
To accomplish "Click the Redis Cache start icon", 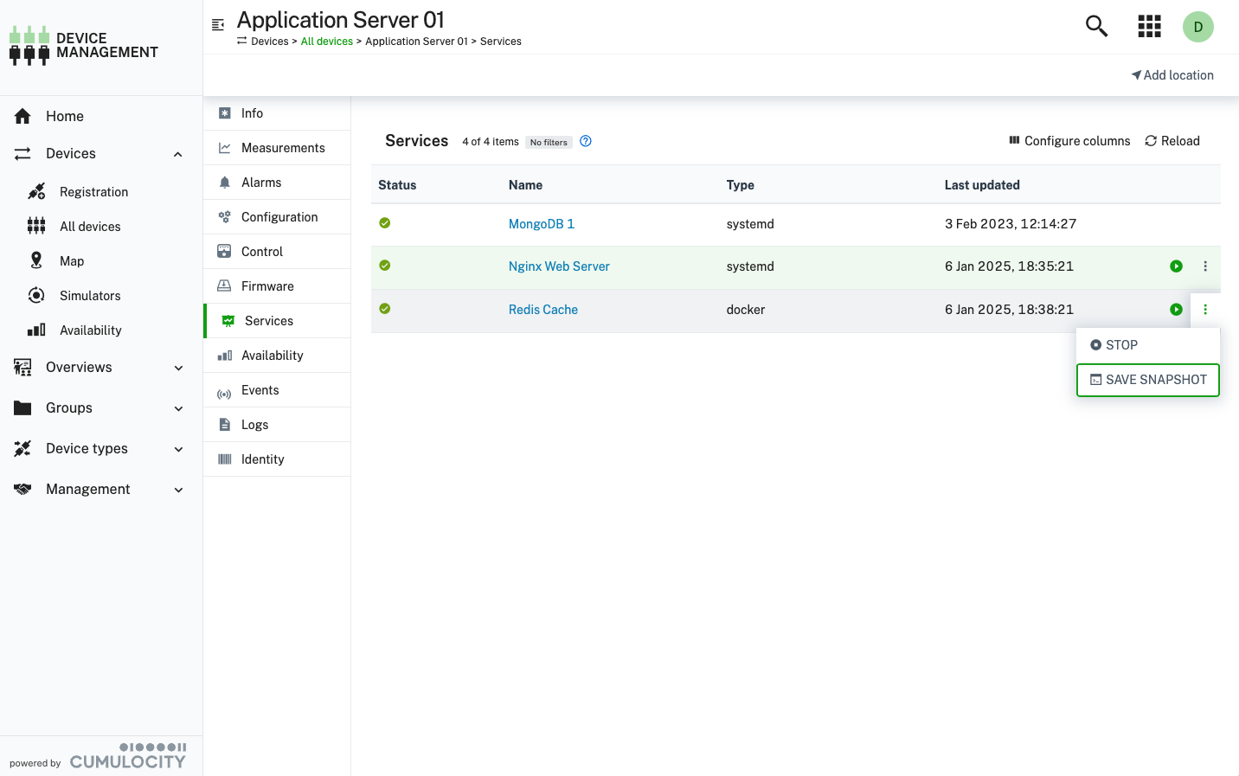I will [x=1176, y=310].
